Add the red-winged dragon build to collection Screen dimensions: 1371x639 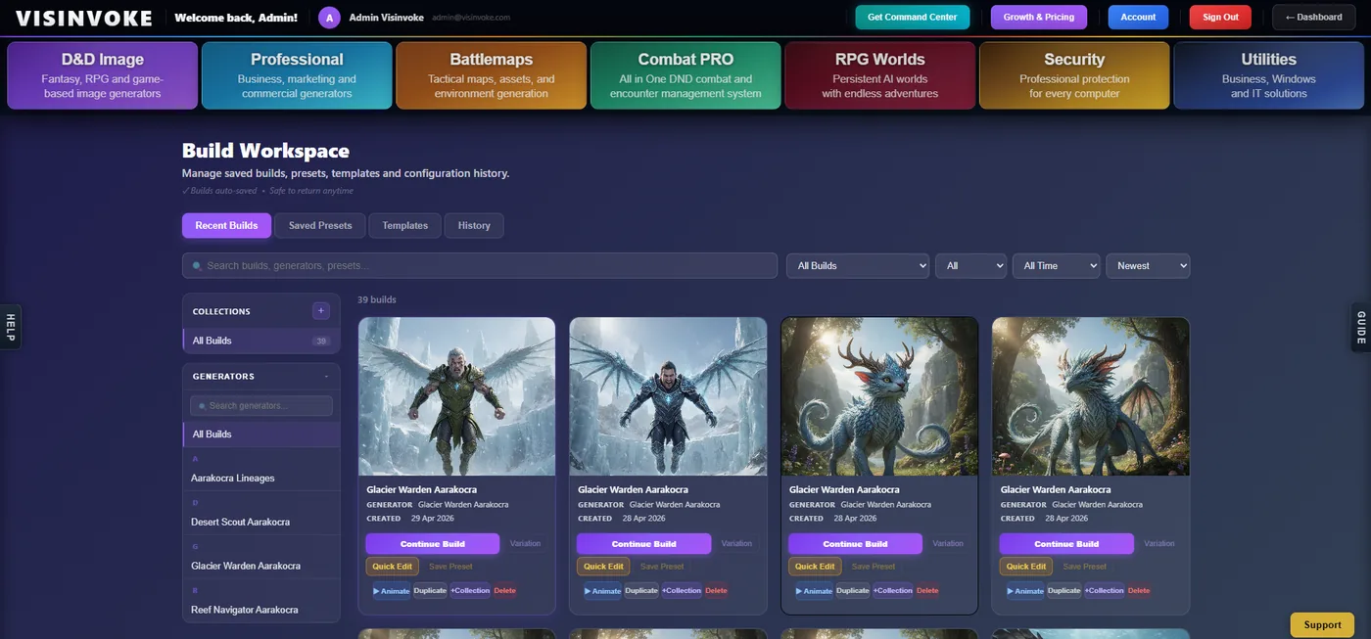[x=1105, y=590]
